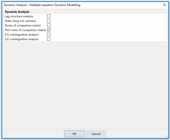The width and height of the screenshot is (170, 140).
Task: Enable Lag structure analysis checkbox
Action: click(49, 16)
